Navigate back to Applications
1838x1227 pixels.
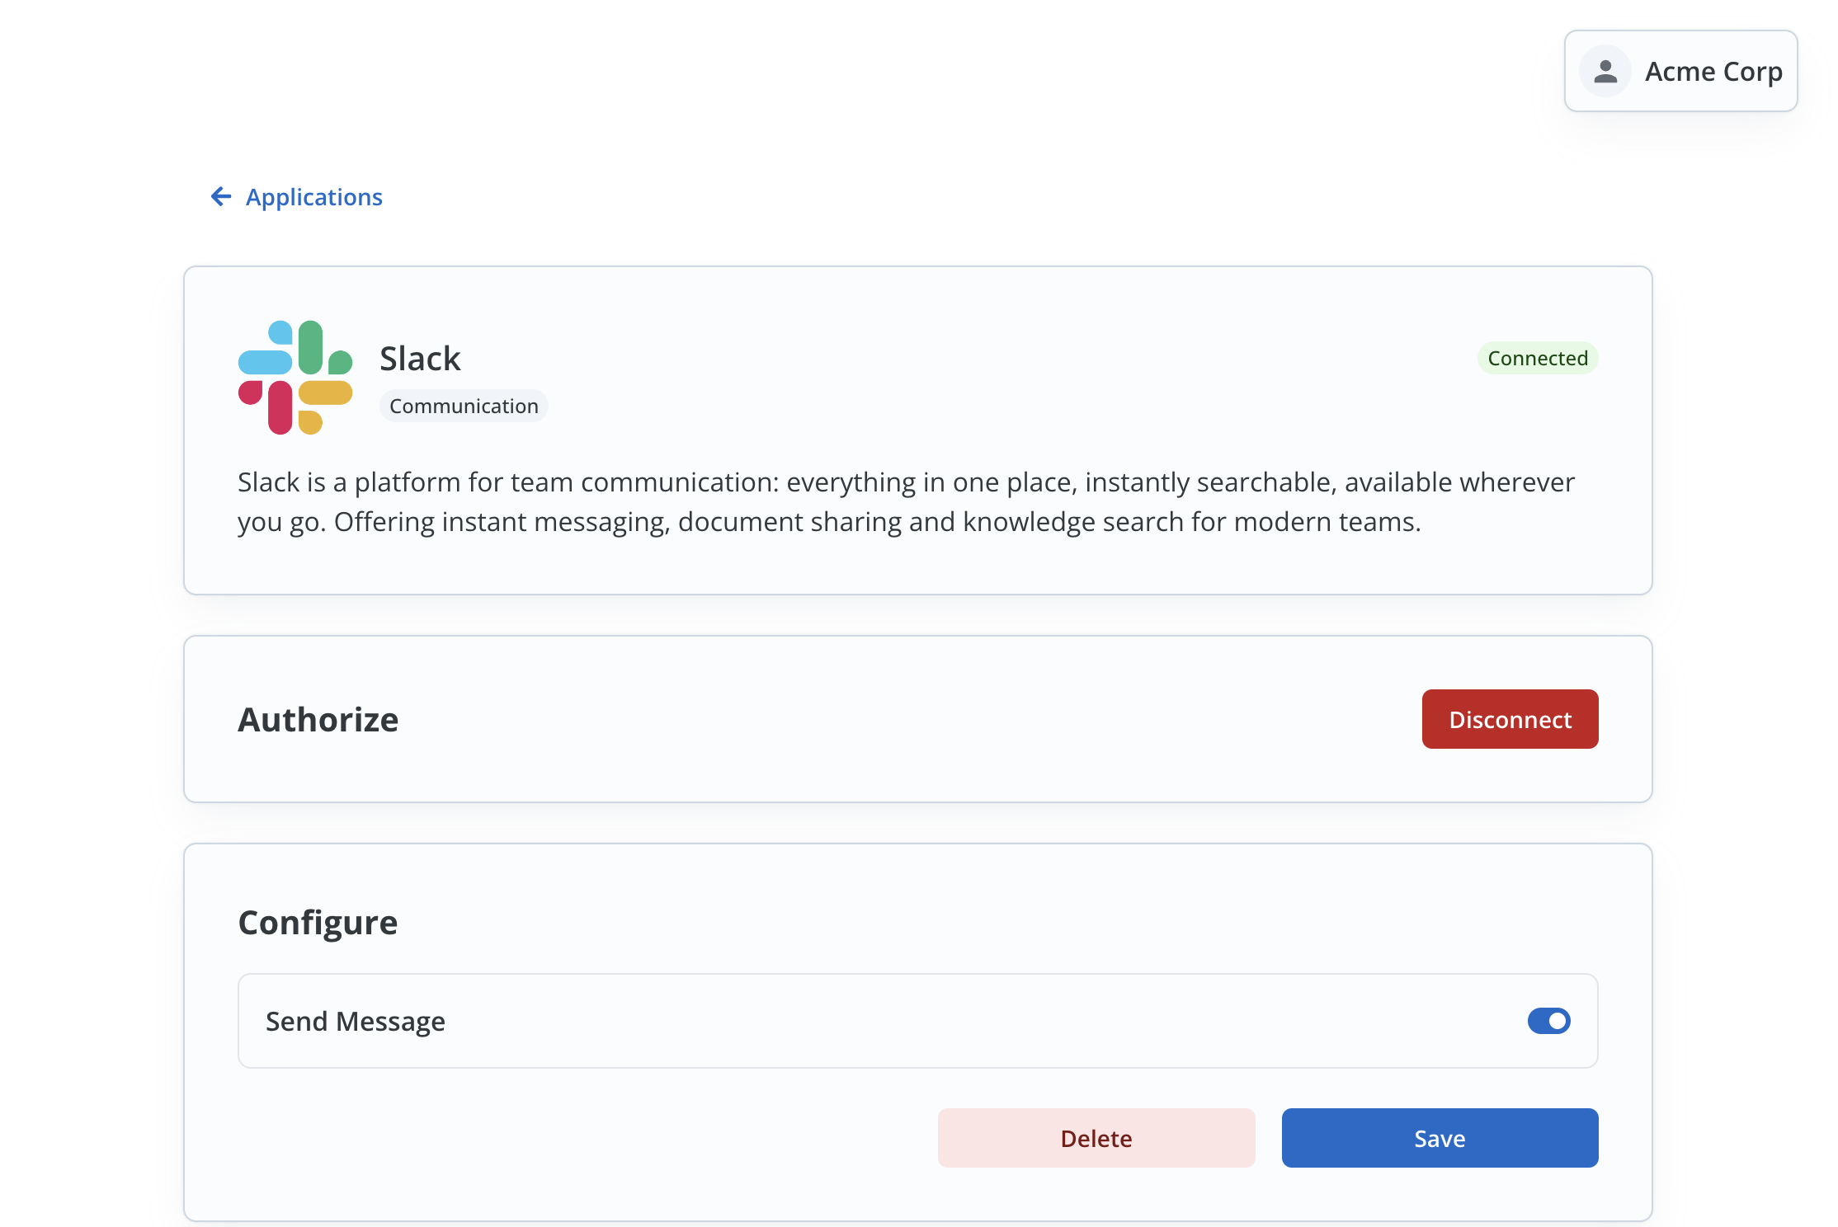[313, 196]
